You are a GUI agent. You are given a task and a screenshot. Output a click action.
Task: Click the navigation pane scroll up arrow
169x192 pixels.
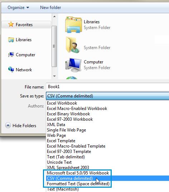[54, 16]
